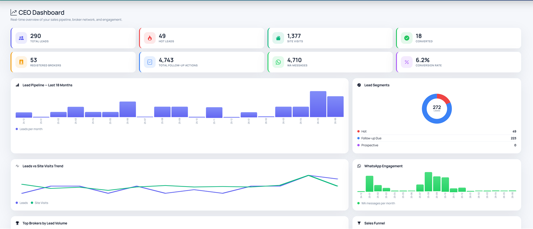Click the WhatsApp Engagement header icon
Image resolution: width=533 pixels, height=229 pixels.
[x=359, y=166]
